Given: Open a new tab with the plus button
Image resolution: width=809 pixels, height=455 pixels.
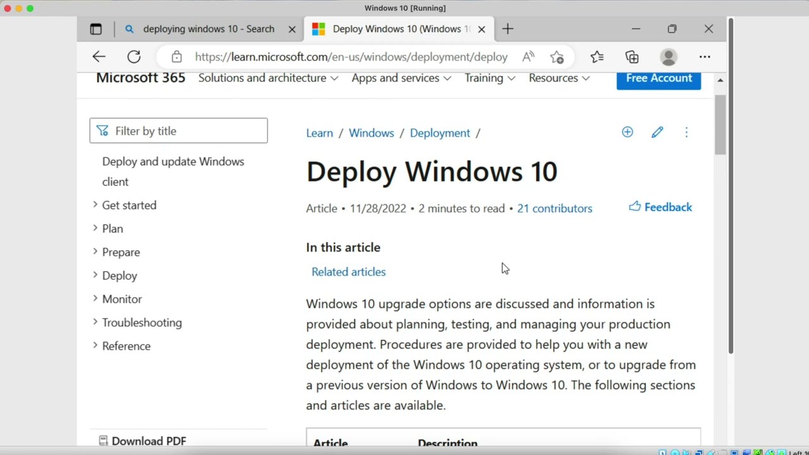Looking at the screenshot, I should coord(508,29).
